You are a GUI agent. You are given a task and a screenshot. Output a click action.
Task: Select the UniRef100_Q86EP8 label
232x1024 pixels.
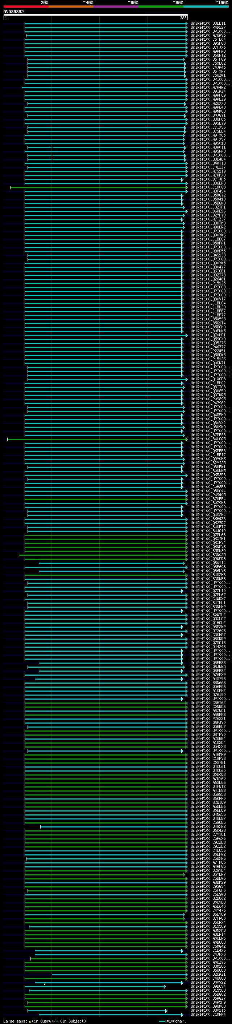(x=208, y=184)
